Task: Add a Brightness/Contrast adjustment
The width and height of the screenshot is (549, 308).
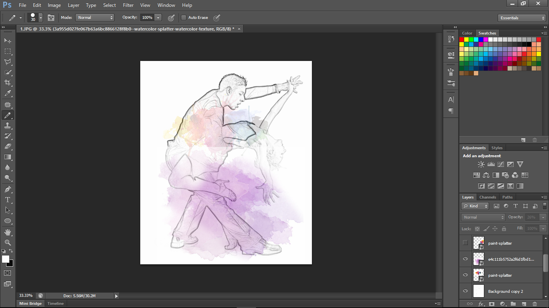Action: click(x=481, y=164)
